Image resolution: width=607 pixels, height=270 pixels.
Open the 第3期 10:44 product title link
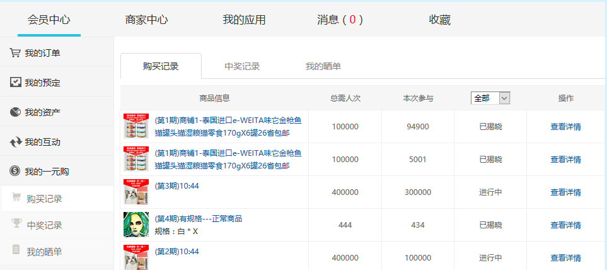176,186
